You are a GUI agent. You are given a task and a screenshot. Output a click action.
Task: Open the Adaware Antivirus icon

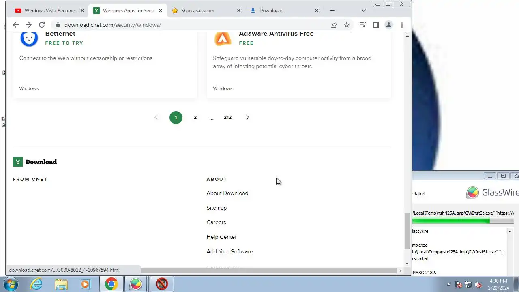(x=223, y=39)
